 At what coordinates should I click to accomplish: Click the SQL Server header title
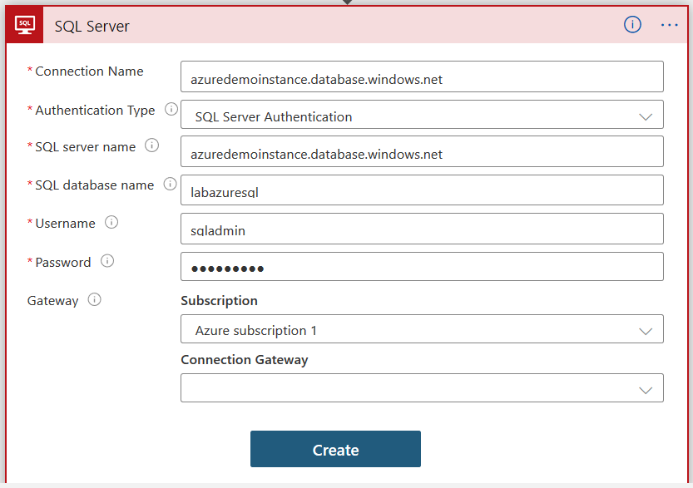coord(92,27)
